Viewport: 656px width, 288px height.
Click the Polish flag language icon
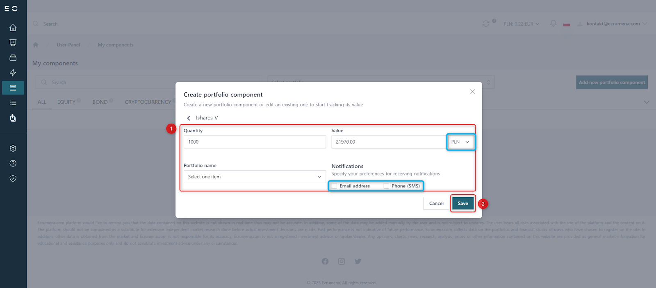click(x=567, y=24)
